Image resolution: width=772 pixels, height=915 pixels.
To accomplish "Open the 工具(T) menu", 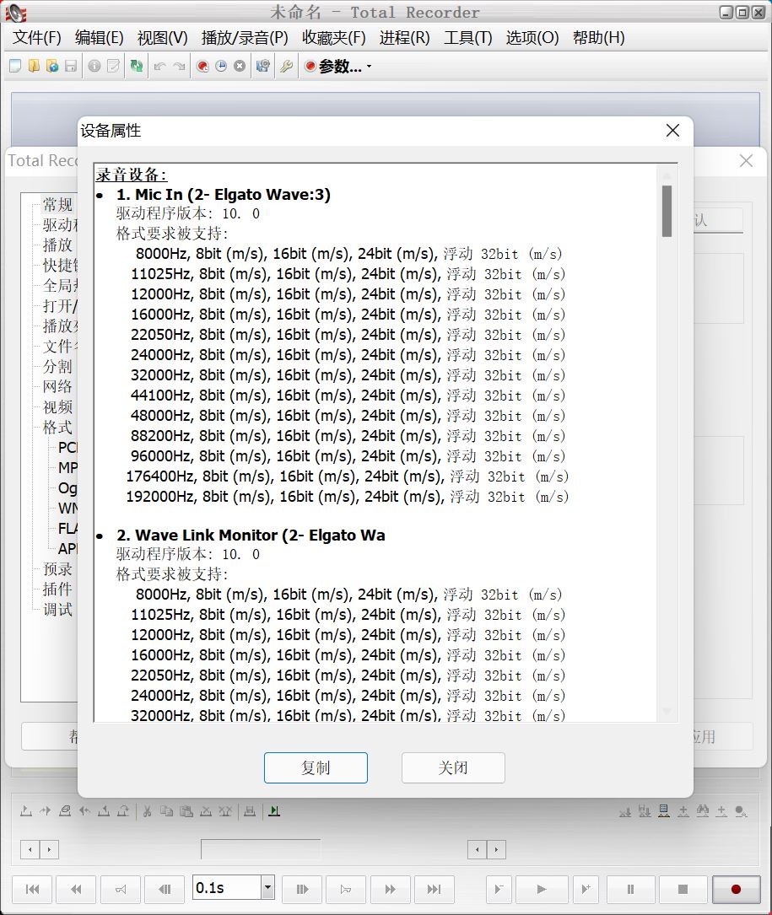I will pyautogui.click(x=467, y=38).
